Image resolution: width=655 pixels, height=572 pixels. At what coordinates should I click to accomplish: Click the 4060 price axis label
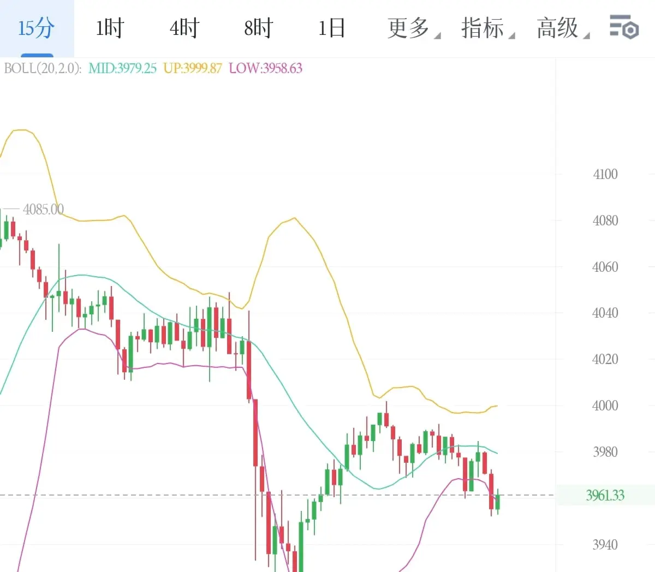pos(605,267)
